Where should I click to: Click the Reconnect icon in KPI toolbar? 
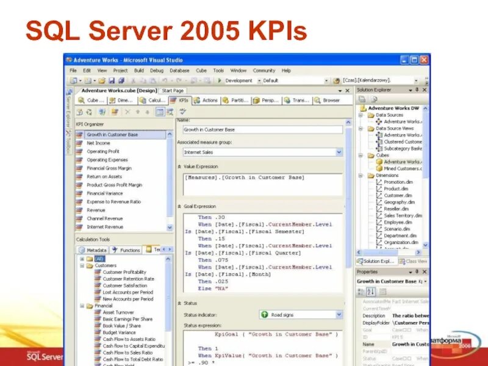(89, 112)
